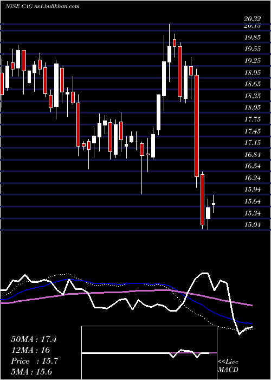Click the 15.34 price axis label

(x=253, y=213)
